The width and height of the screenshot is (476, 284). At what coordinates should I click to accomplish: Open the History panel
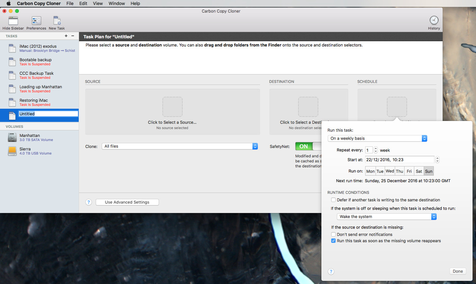click(433, 21)
